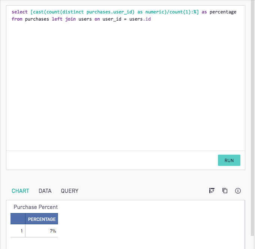Click 'users.id' at end of query
Screen dimensions: 255x249
140,19
